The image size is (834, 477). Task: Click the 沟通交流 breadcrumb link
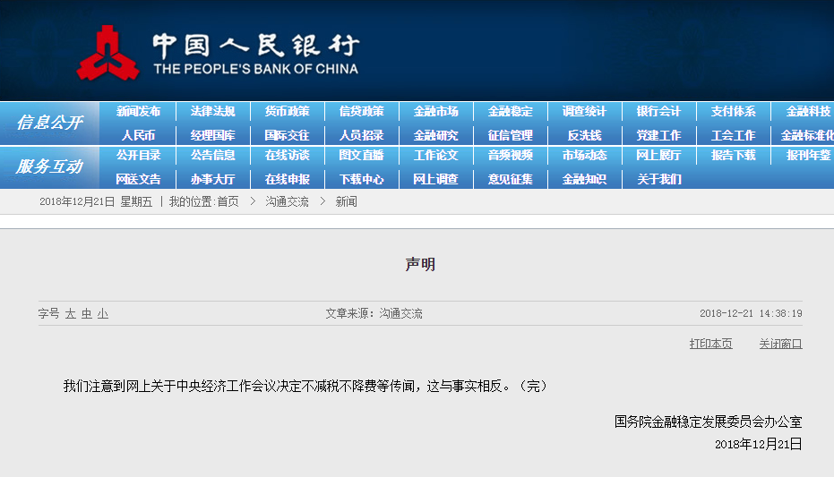pos(287,202)
